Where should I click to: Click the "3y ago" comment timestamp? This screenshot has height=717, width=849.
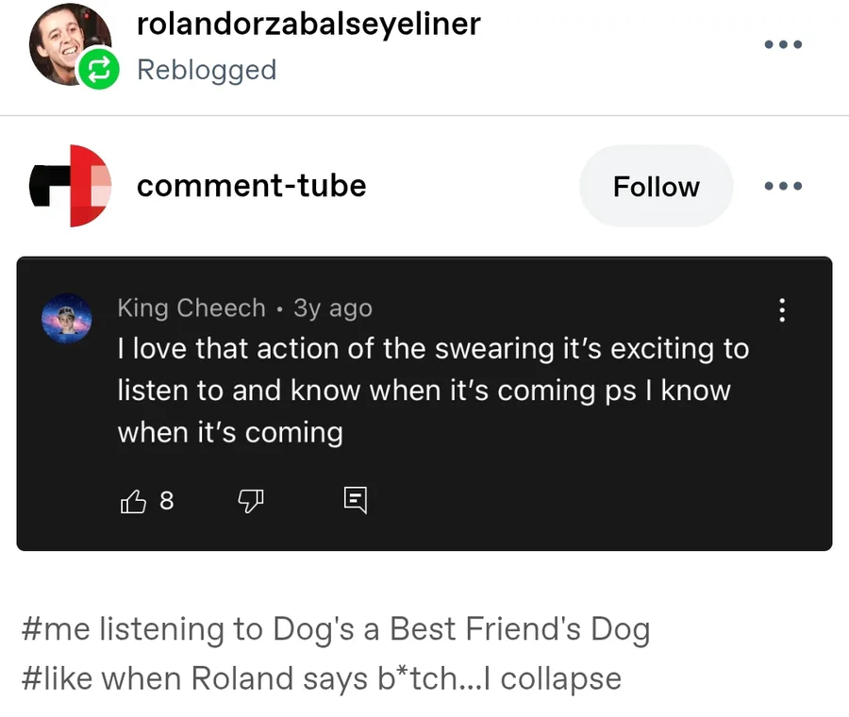click(333, 308)
